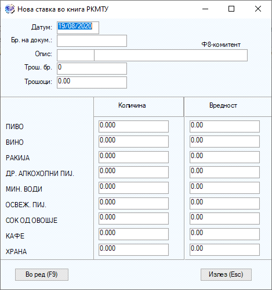Click the application icon in title bar
The image size is (272, 290).
point(10,9)
